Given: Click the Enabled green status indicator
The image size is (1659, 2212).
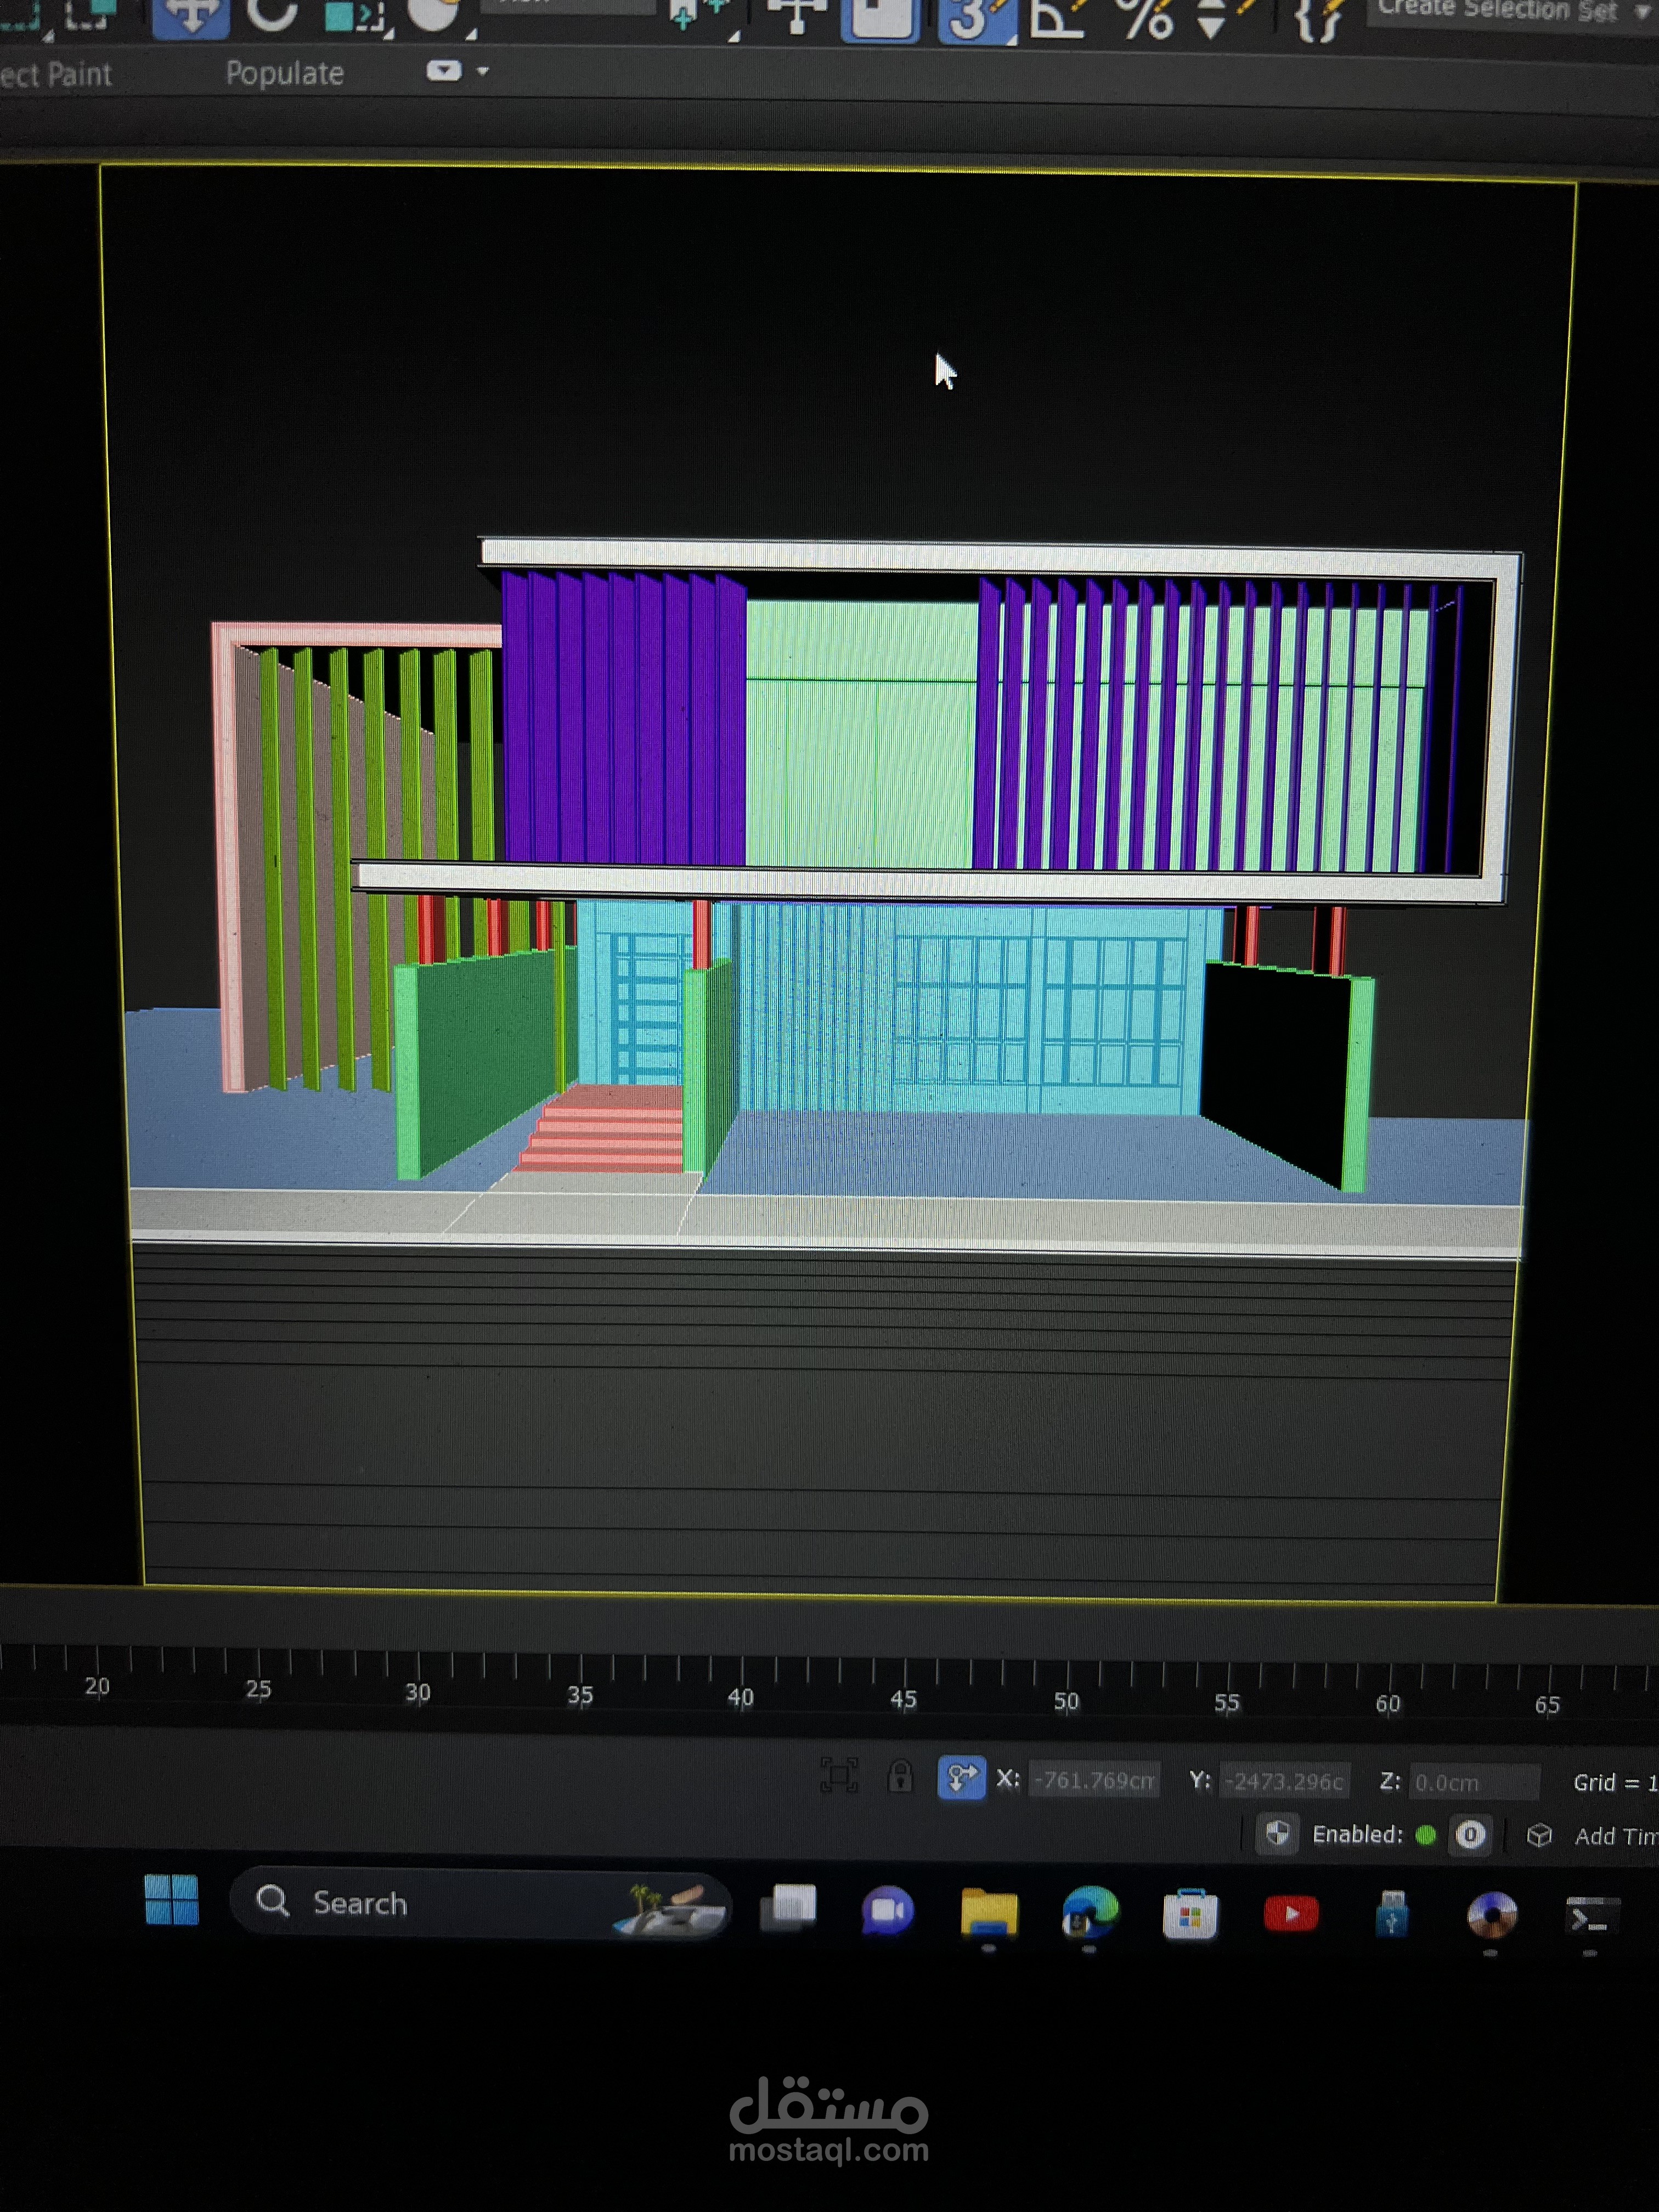Looking at the screenshot, I should 1426,1835.
